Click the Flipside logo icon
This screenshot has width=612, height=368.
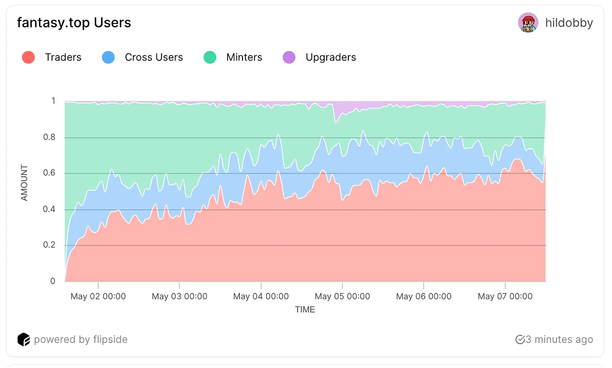(24, 340)
